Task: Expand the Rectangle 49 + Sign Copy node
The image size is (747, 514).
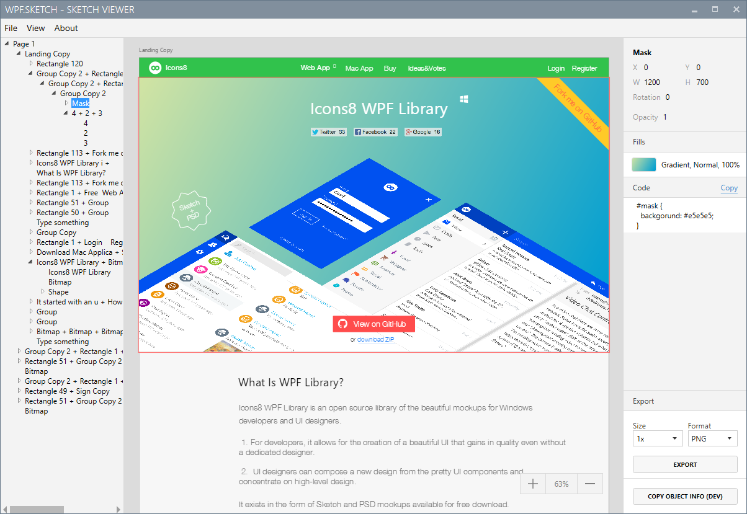Action: (19, 391)
